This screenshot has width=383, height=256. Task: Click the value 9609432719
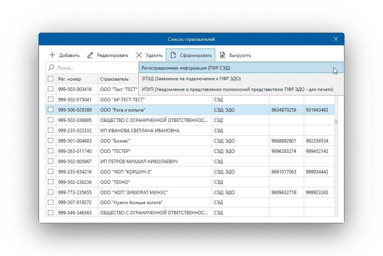point(284,192)
